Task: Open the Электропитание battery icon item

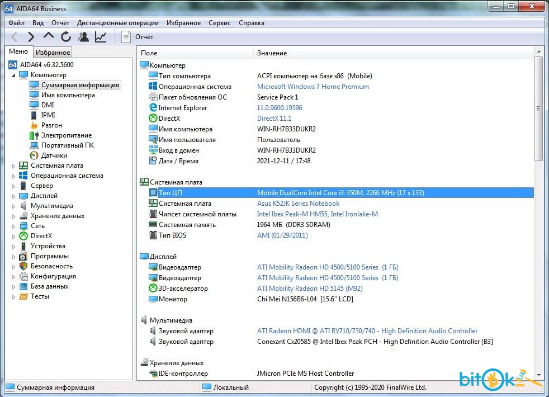Action: (34, 135)
